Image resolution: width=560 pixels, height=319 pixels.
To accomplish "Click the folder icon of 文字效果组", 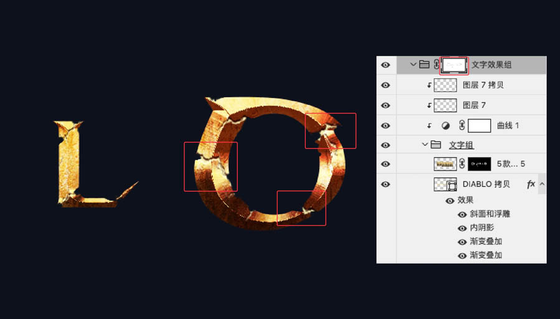I will tap(424, 65).
